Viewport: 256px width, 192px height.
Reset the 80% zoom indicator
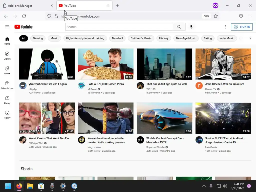(206, 16)
